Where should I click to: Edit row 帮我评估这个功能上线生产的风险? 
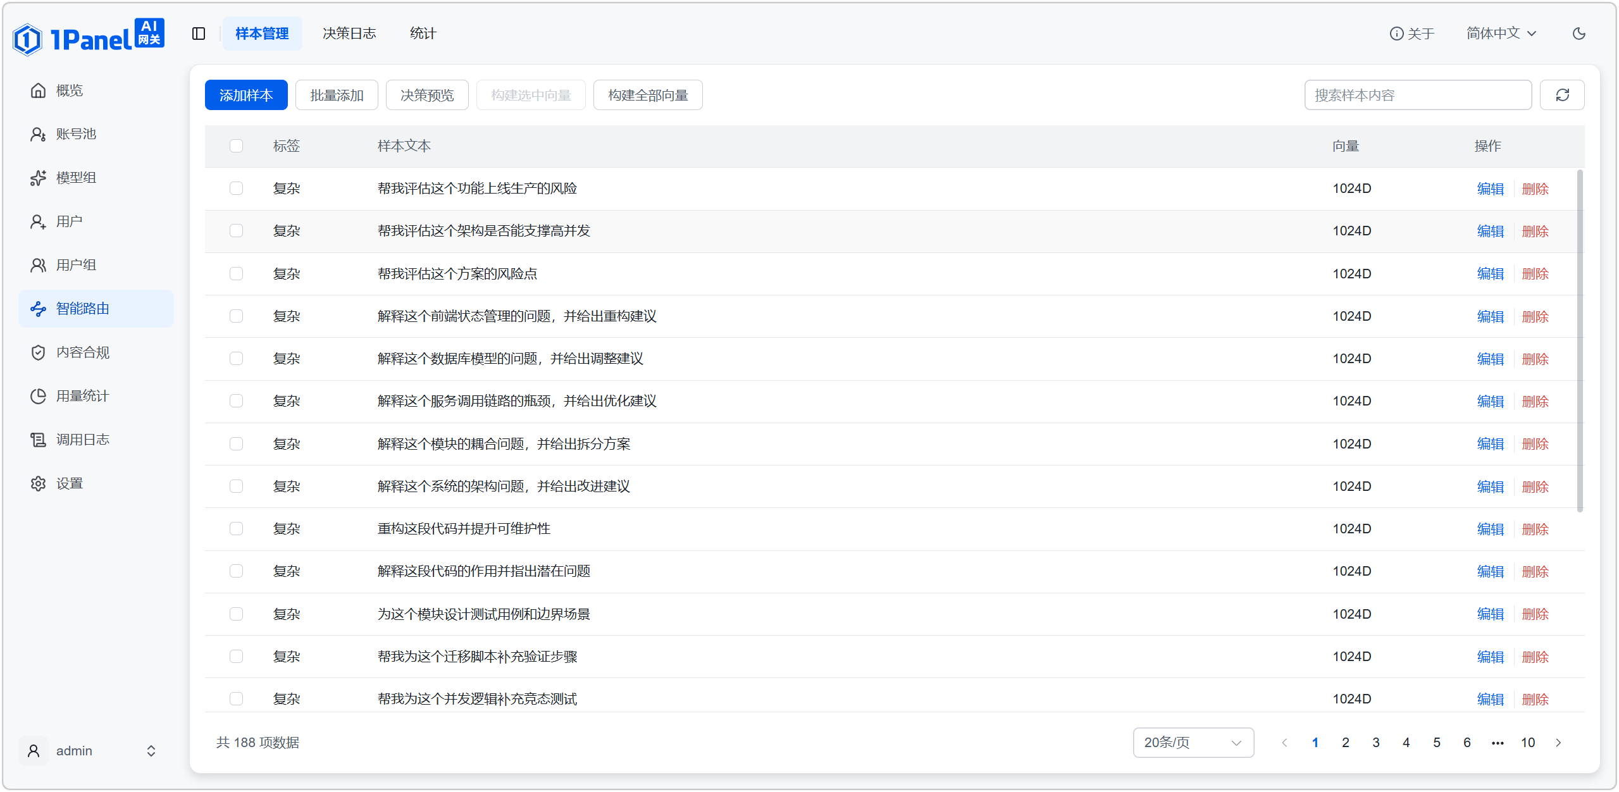[1491, 189]
